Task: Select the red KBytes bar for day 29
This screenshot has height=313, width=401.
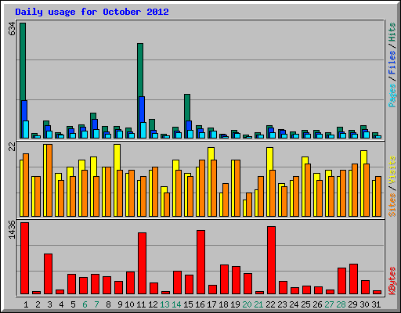Action: pyautogui.click(x=354, y=279)
